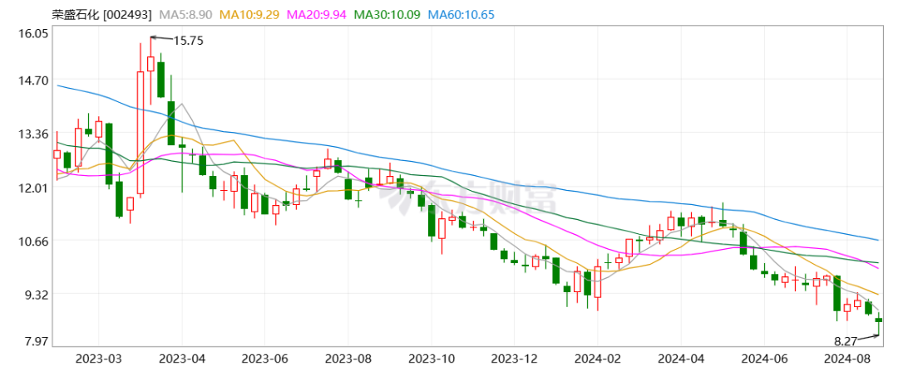Image resolution: width=898 pixels, height=366 pixels.
Task: Click the 2023-12 date axis label
Action: pyautogui.click(x=515, y=358)
